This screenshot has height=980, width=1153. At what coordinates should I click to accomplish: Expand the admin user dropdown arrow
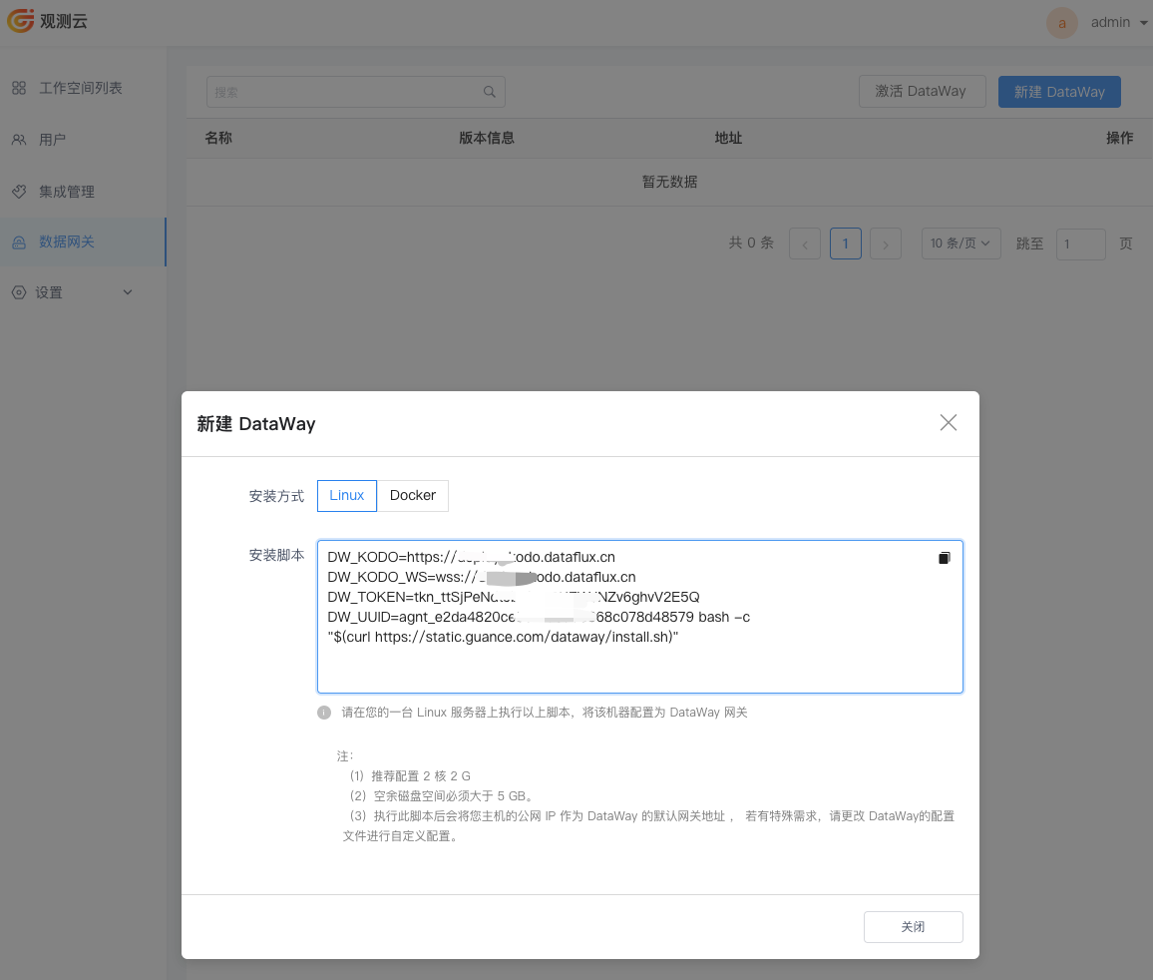tap(1143, 23)
